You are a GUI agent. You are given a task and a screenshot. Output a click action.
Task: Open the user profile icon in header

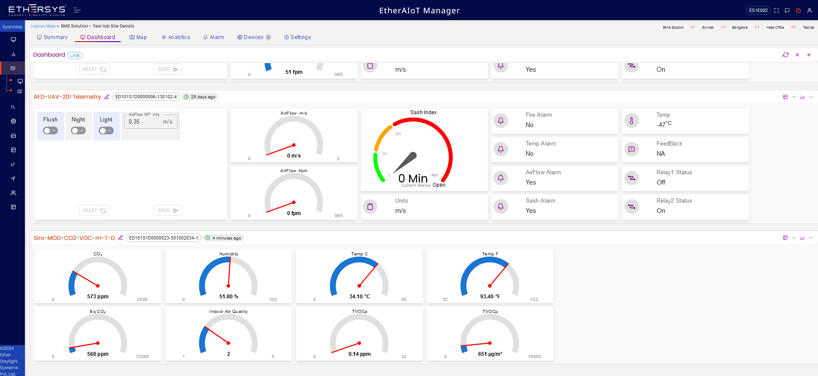click(x=809, y=10)
